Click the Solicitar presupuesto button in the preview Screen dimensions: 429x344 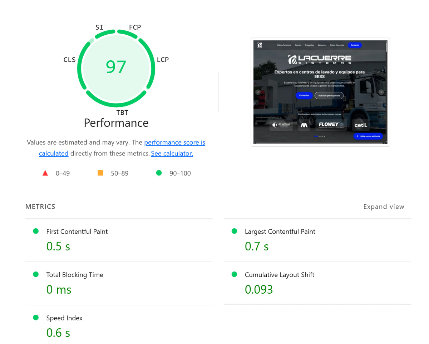pos(329,96)
